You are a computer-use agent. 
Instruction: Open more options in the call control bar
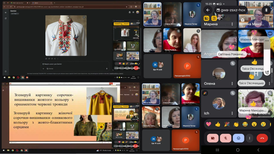250,138
